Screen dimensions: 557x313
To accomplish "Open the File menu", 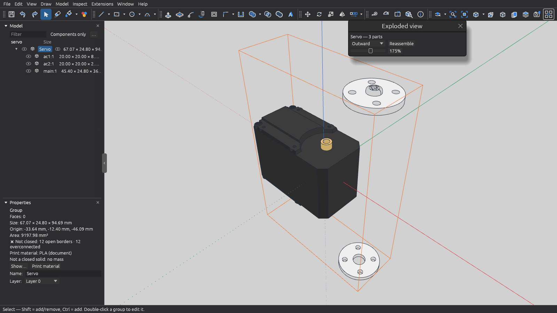I will point(7,4).
